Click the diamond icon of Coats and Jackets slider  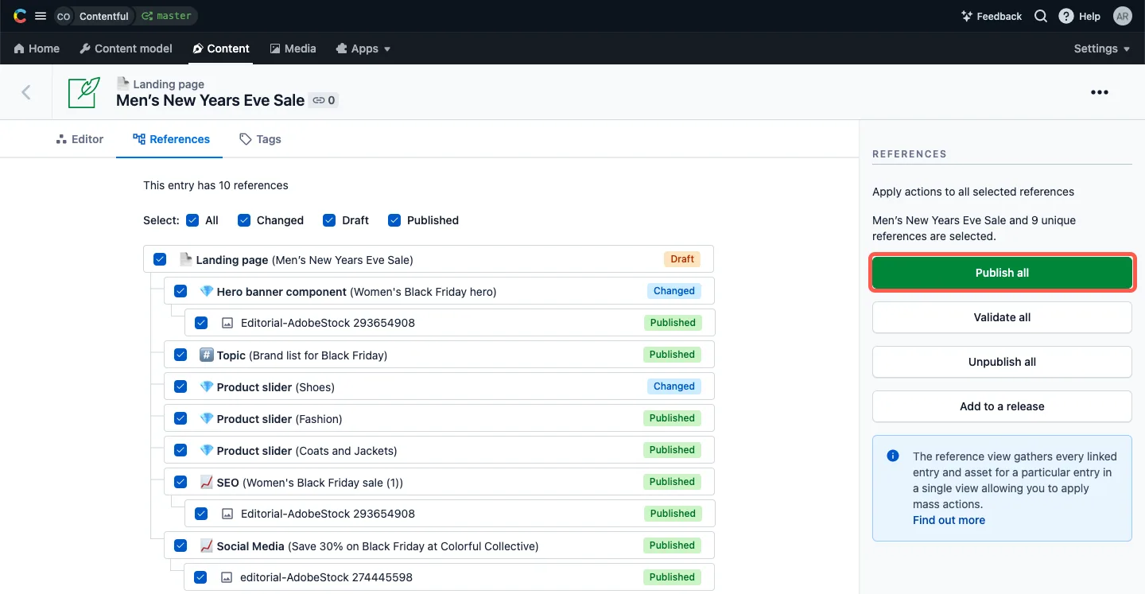[x=207, y=450]
